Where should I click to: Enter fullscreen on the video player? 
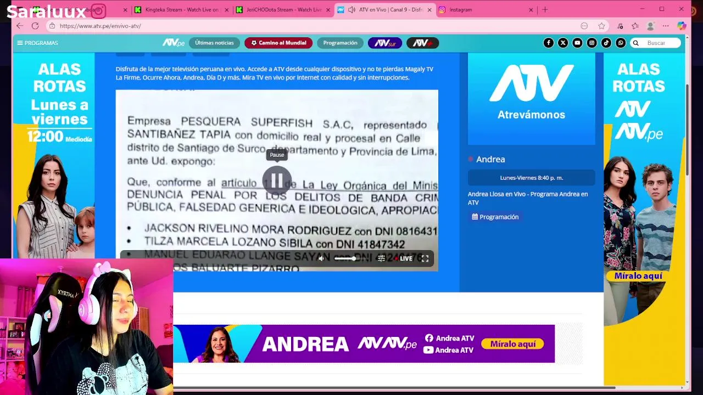pos(425,258)
